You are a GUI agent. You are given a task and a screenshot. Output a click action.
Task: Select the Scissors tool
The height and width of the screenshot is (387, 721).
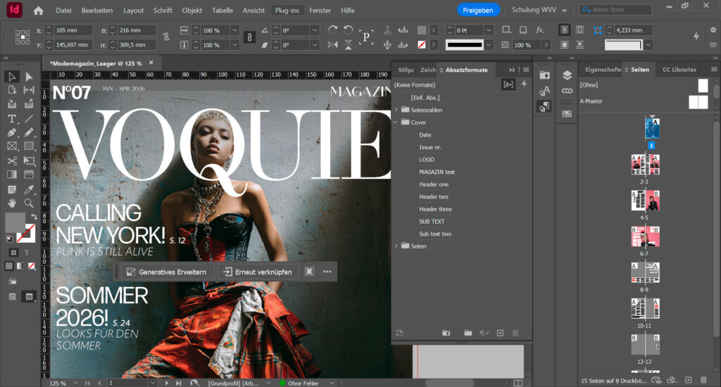[x=11, y=161]
